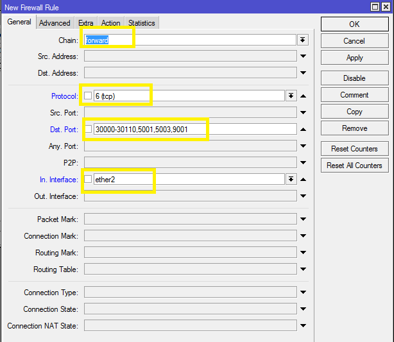View the Statistics tab

pyautogui.click(x=142, y=23)
